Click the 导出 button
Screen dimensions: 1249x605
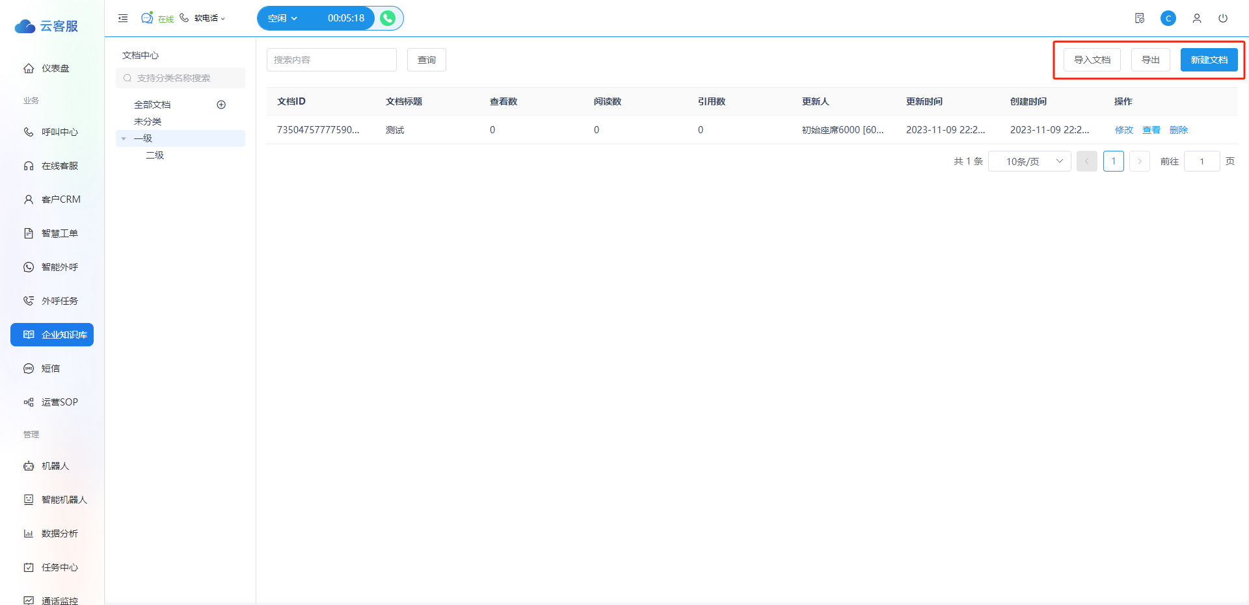[1151, 60]
